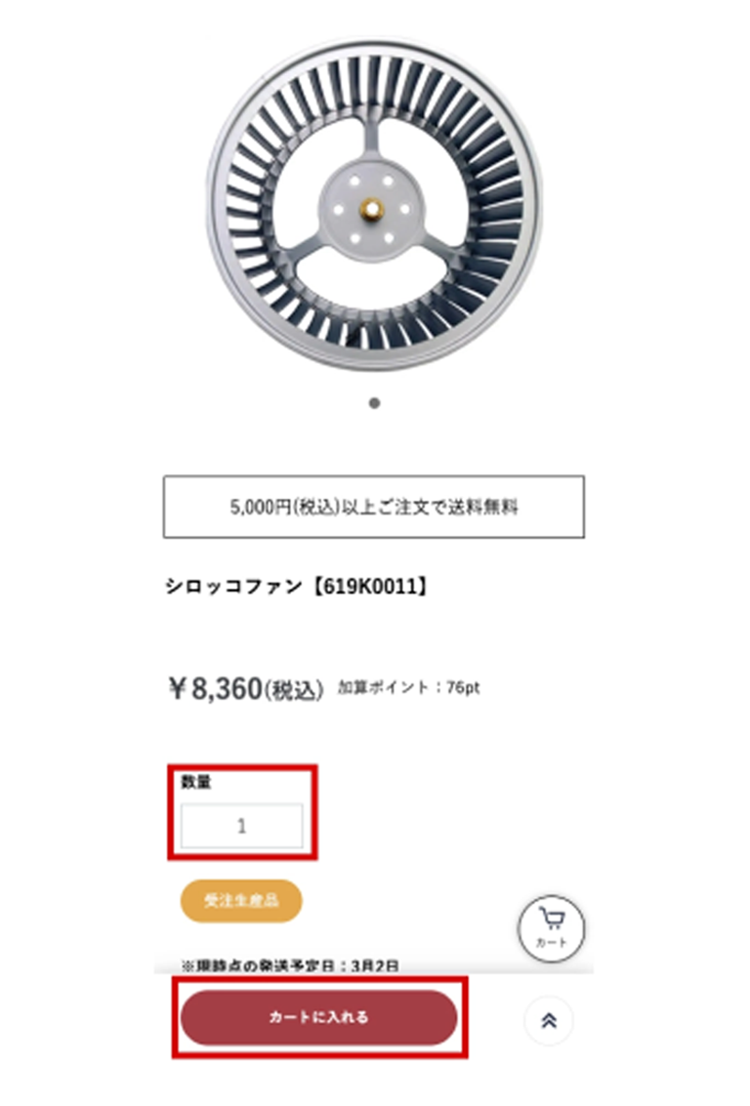Click the カートに入れる button

pyautogui.click(x=319, y=1017)
